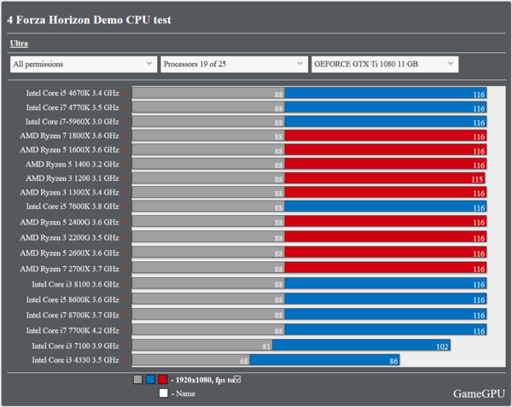
Task: Remove Intel Core i5 4670K with red X
Action: [124, 93]
